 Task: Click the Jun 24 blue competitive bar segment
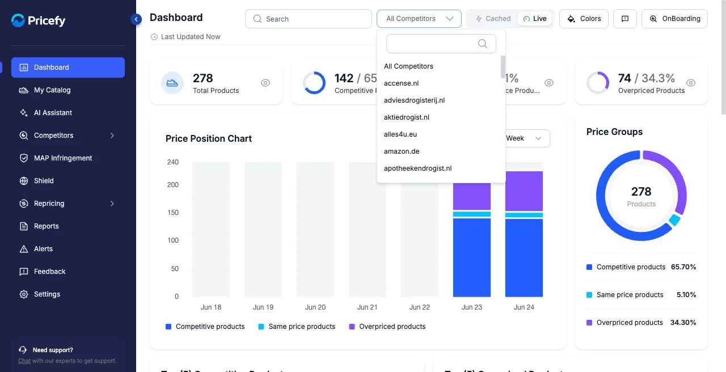[524, 257]
